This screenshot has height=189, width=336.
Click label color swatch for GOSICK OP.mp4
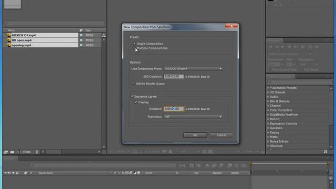tap(81, 35)
